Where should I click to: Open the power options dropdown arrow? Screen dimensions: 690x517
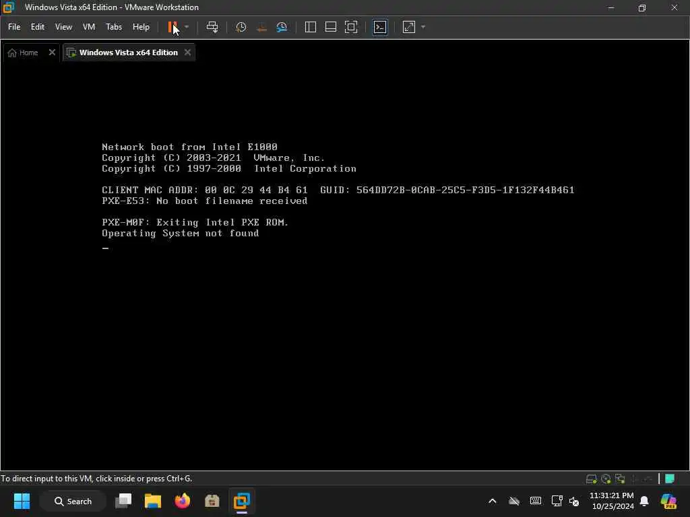(187, 27)
